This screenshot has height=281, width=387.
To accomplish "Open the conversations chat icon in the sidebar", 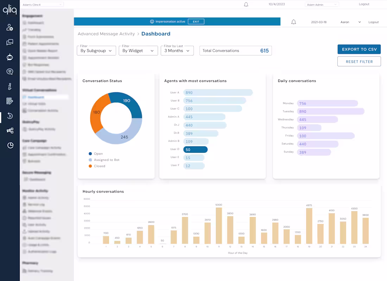I will tap(9, 42).
